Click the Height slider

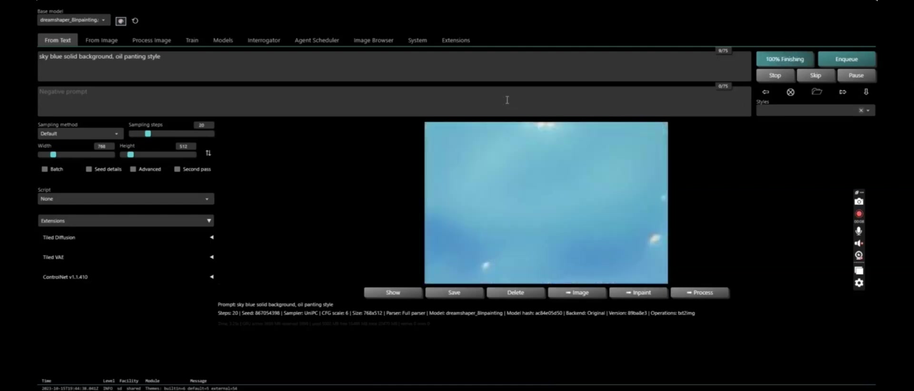(x=158, y=155)
